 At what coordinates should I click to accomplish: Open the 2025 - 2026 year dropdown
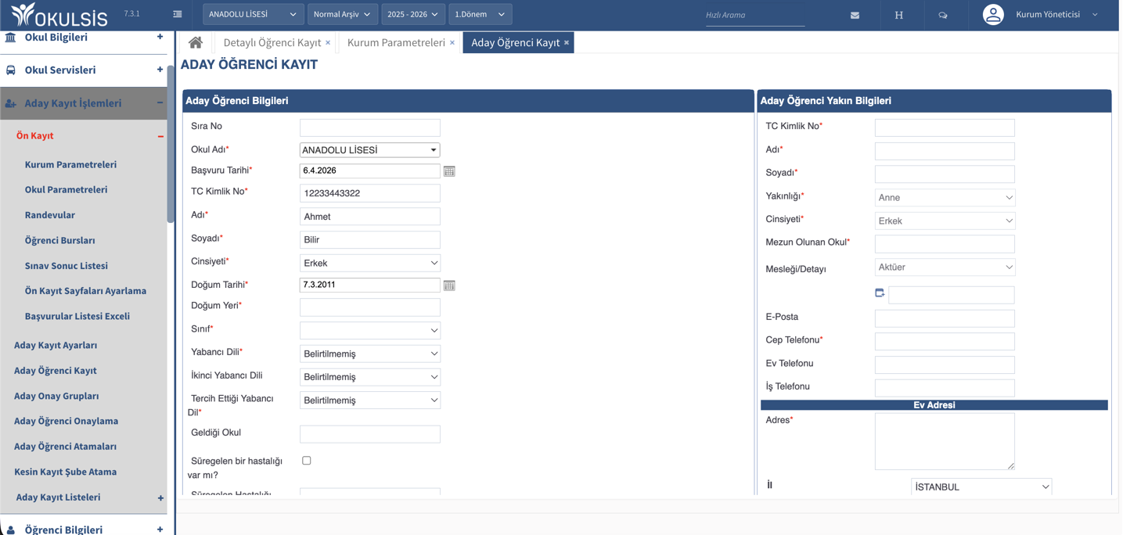(412, 14)
